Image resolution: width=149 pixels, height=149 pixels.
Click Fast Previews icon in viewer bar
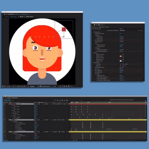pos(62,86)
